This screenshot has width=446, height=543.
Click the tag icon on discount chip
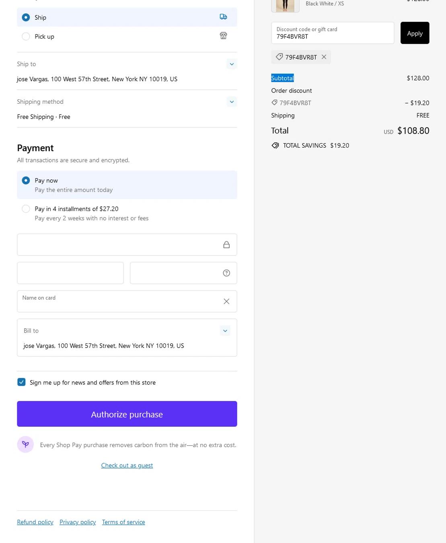click(x=279, y=57)
